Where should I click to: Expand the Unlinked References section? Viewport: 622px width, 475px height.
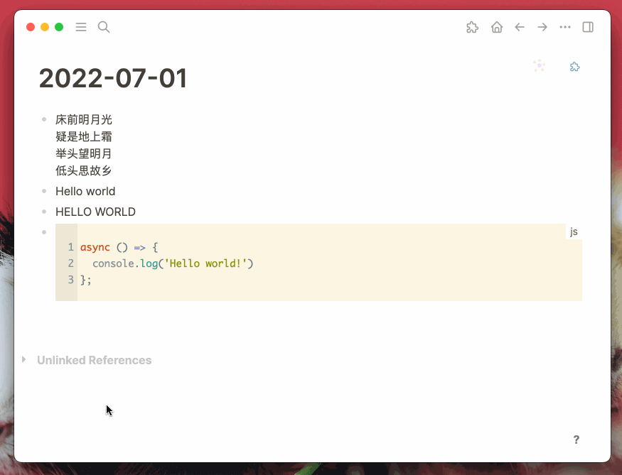coord(23,359)
